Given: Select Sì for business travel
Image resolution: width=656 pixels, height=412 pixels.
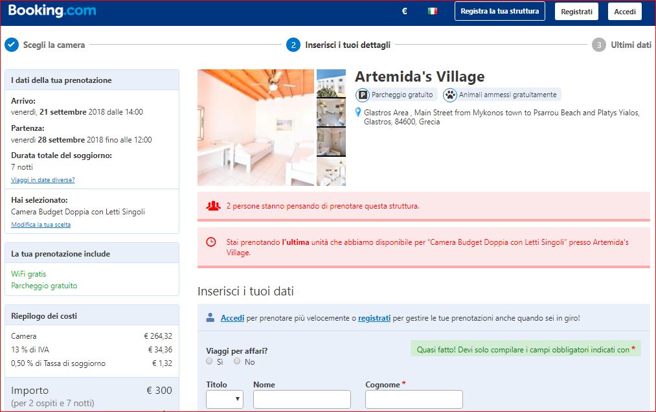Looking at the screenshot, I should pyautogui.click(x=209, y=361).
